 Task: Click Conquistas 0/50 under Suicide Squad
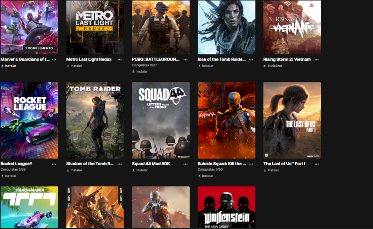pos(210,169)
